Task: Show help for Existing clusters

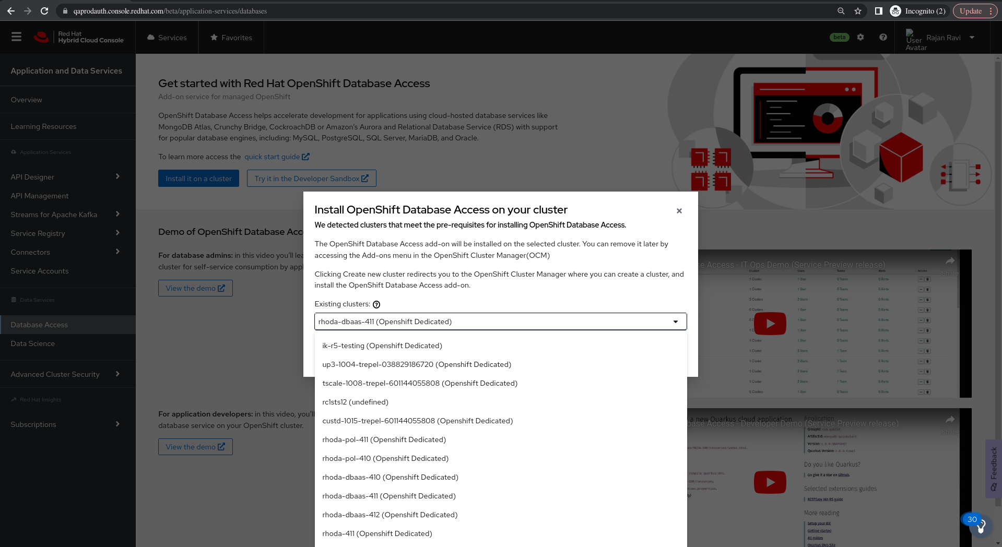Action: click(376, 304)
